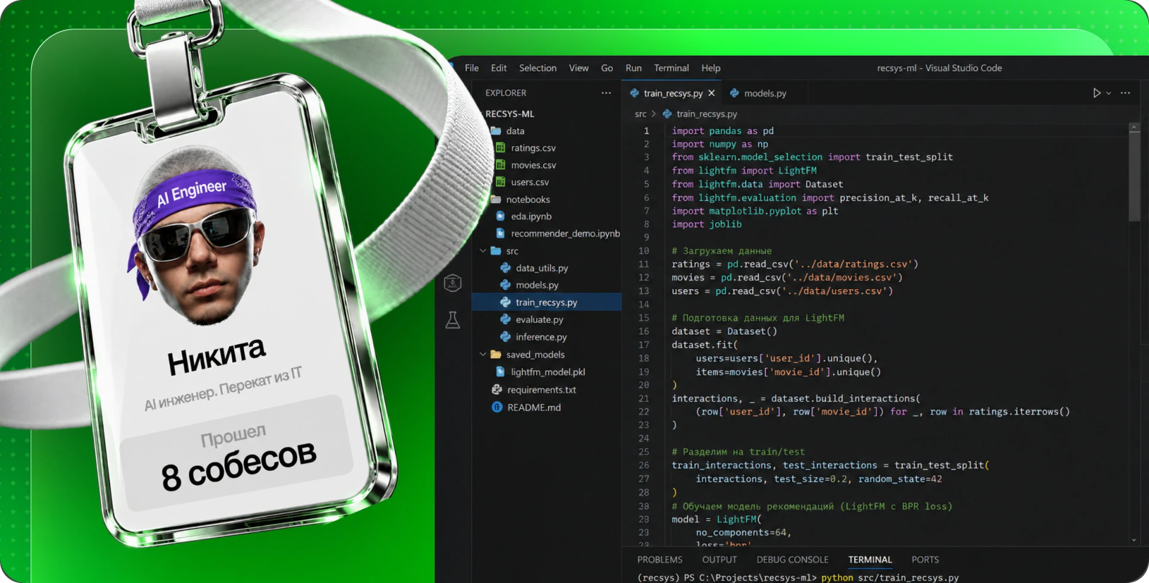Switch to the PORTS panel tab
This screenshot has width=1149, height=583.
click(x=925, y=560)
